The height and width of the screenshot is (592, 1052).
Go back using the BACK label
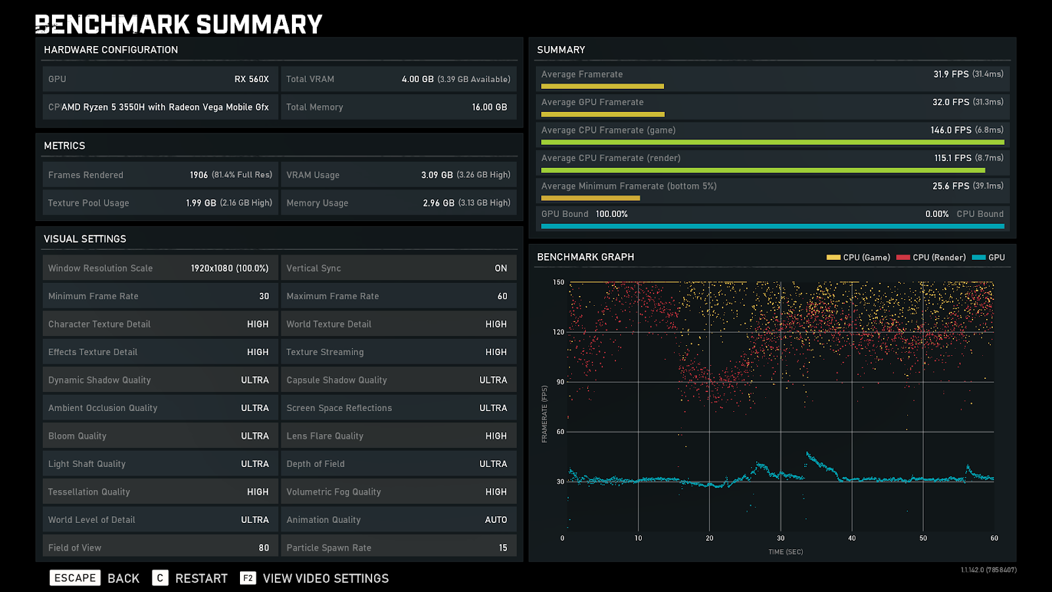point(124,578)
